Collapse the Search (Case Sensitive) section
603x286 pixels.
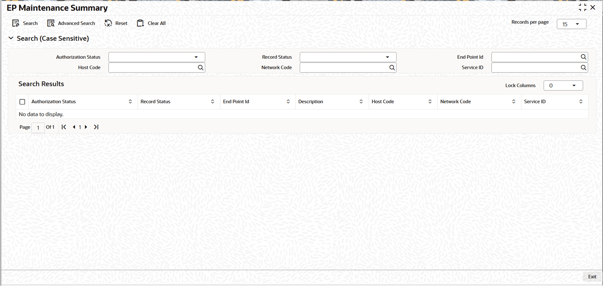point(11,39)
